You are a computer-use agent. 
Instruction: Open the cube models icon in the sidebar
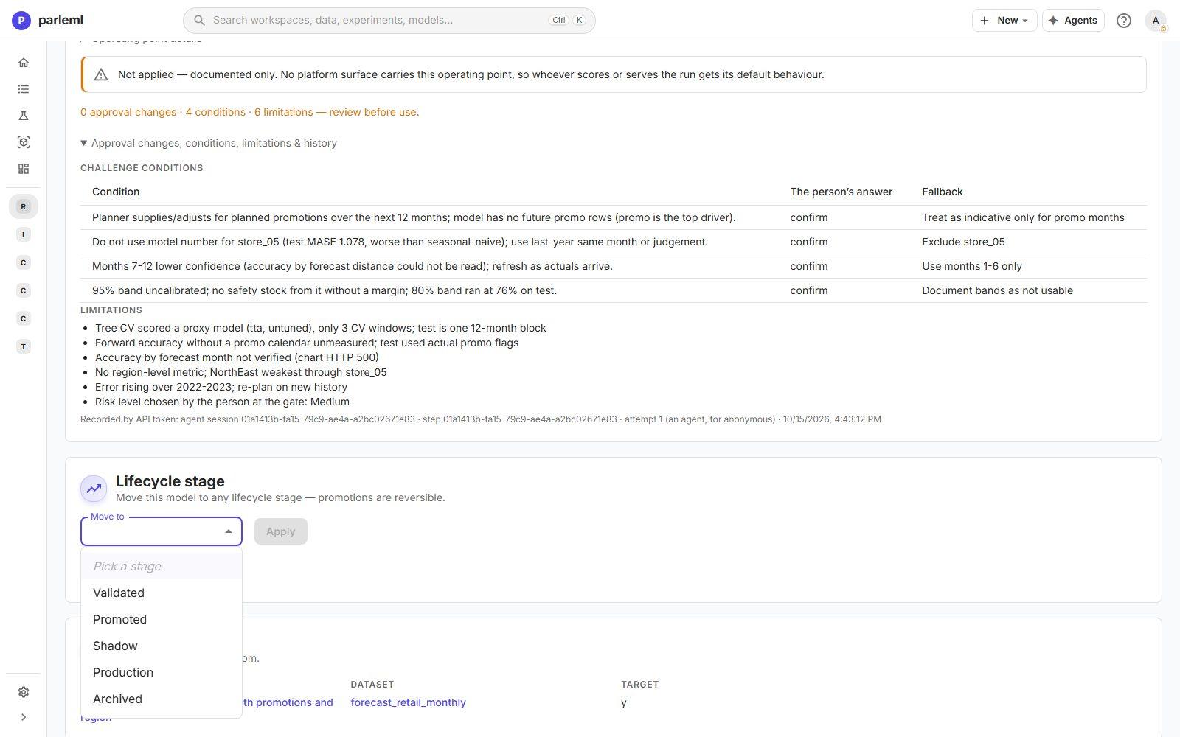(24, 142)
